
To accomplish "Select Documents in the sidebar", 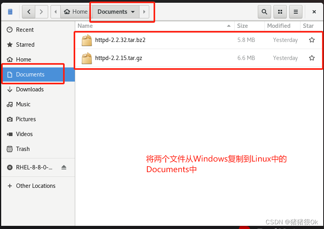I will coord(38,75).
